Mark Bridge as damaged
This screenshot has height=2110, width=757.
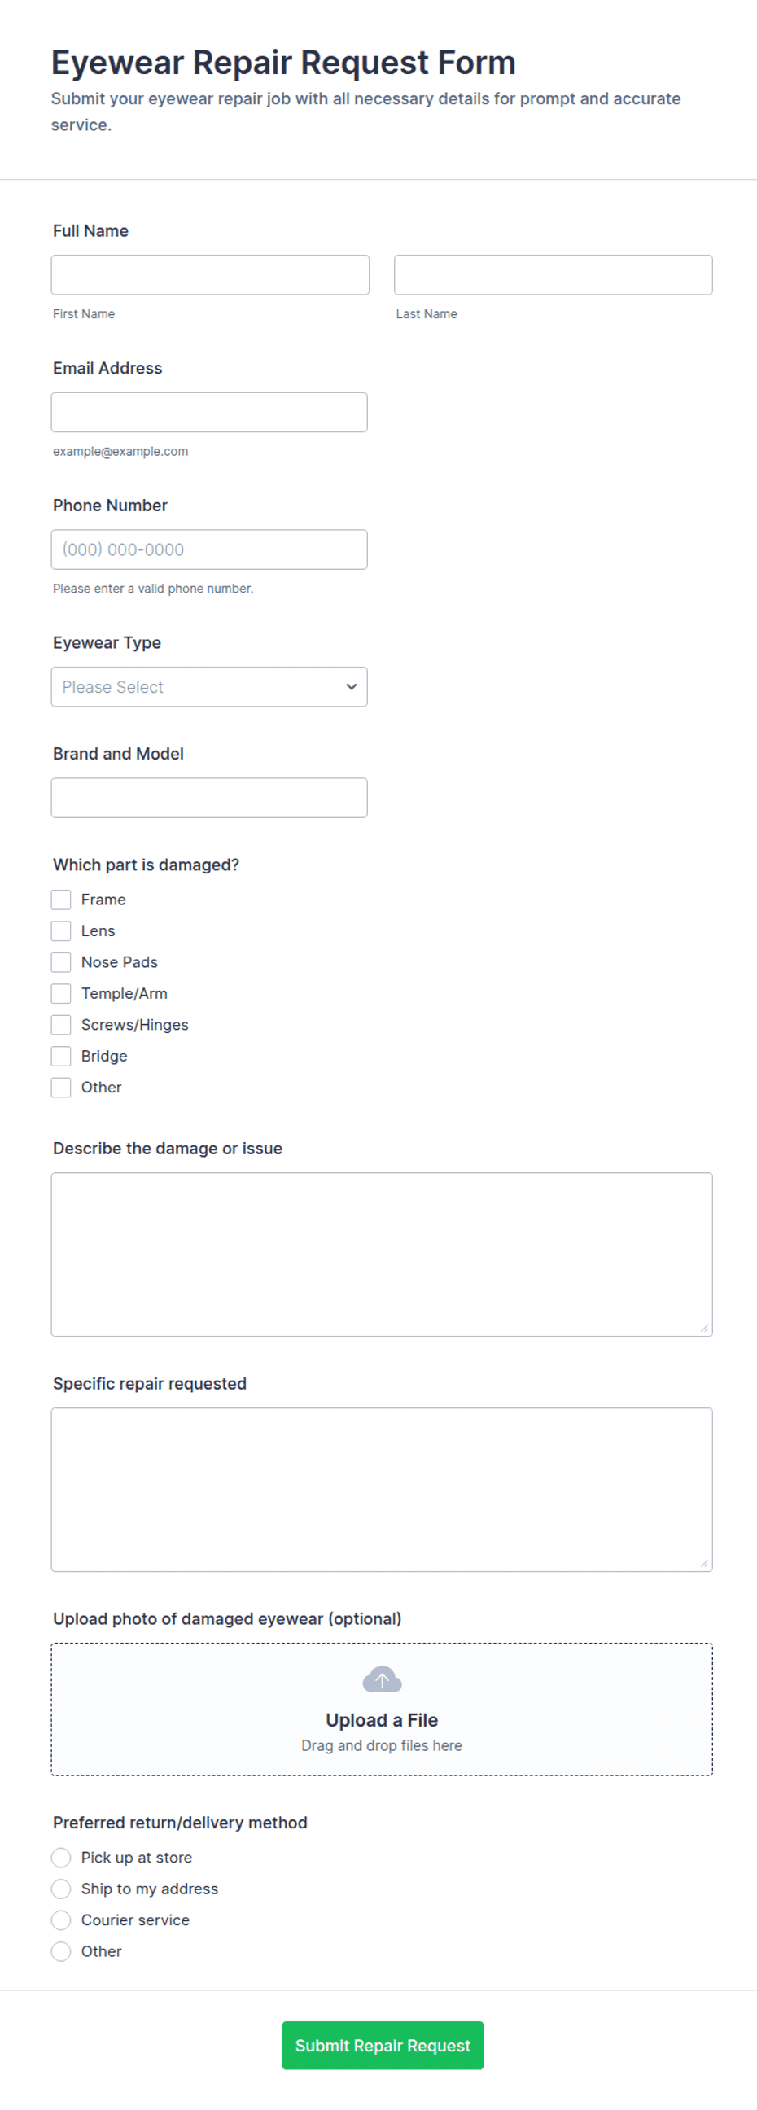60,1056
